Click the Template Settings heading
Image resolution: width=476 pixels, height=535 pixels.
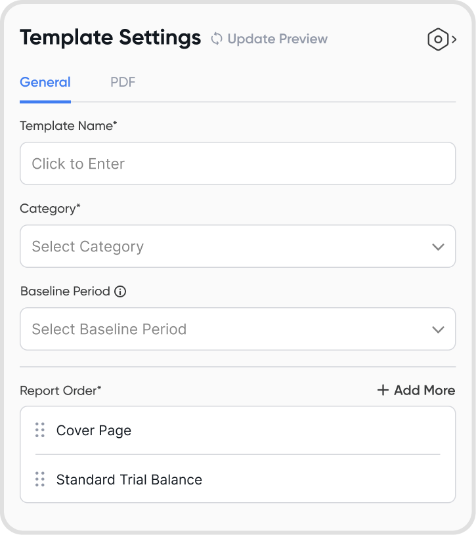110,37
